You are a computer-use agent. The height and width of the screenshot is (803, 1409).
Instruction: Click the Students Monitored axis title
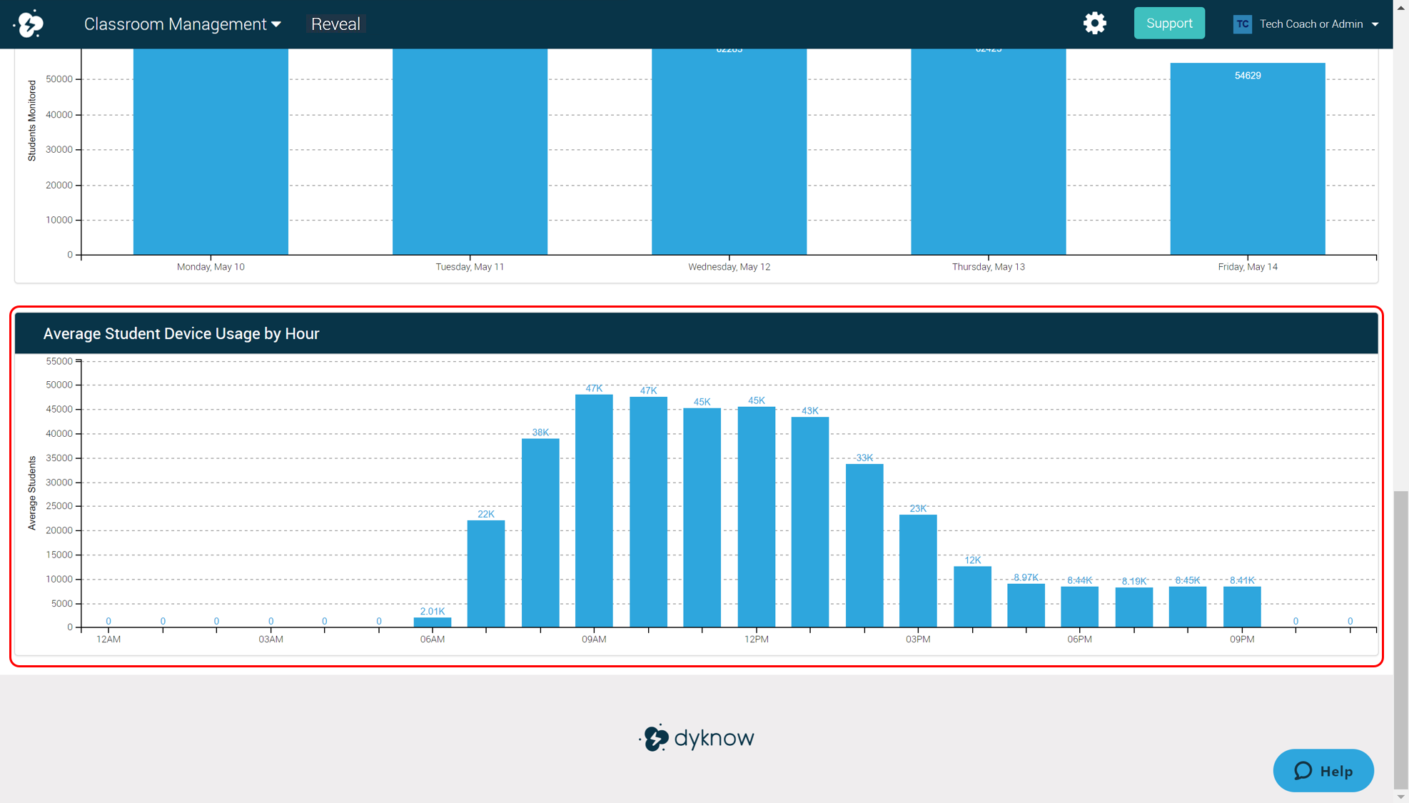click(31, 121)
